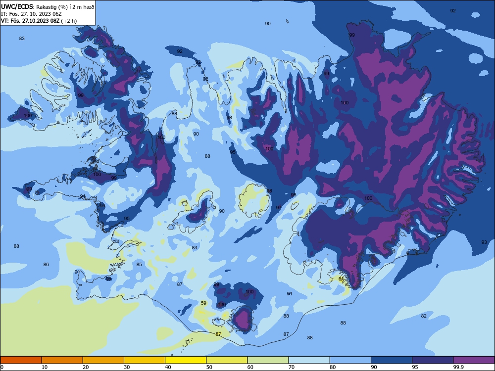Click the humidity value '84' on the map
This screenshot has height=371, width=495.
click(195, 248)
